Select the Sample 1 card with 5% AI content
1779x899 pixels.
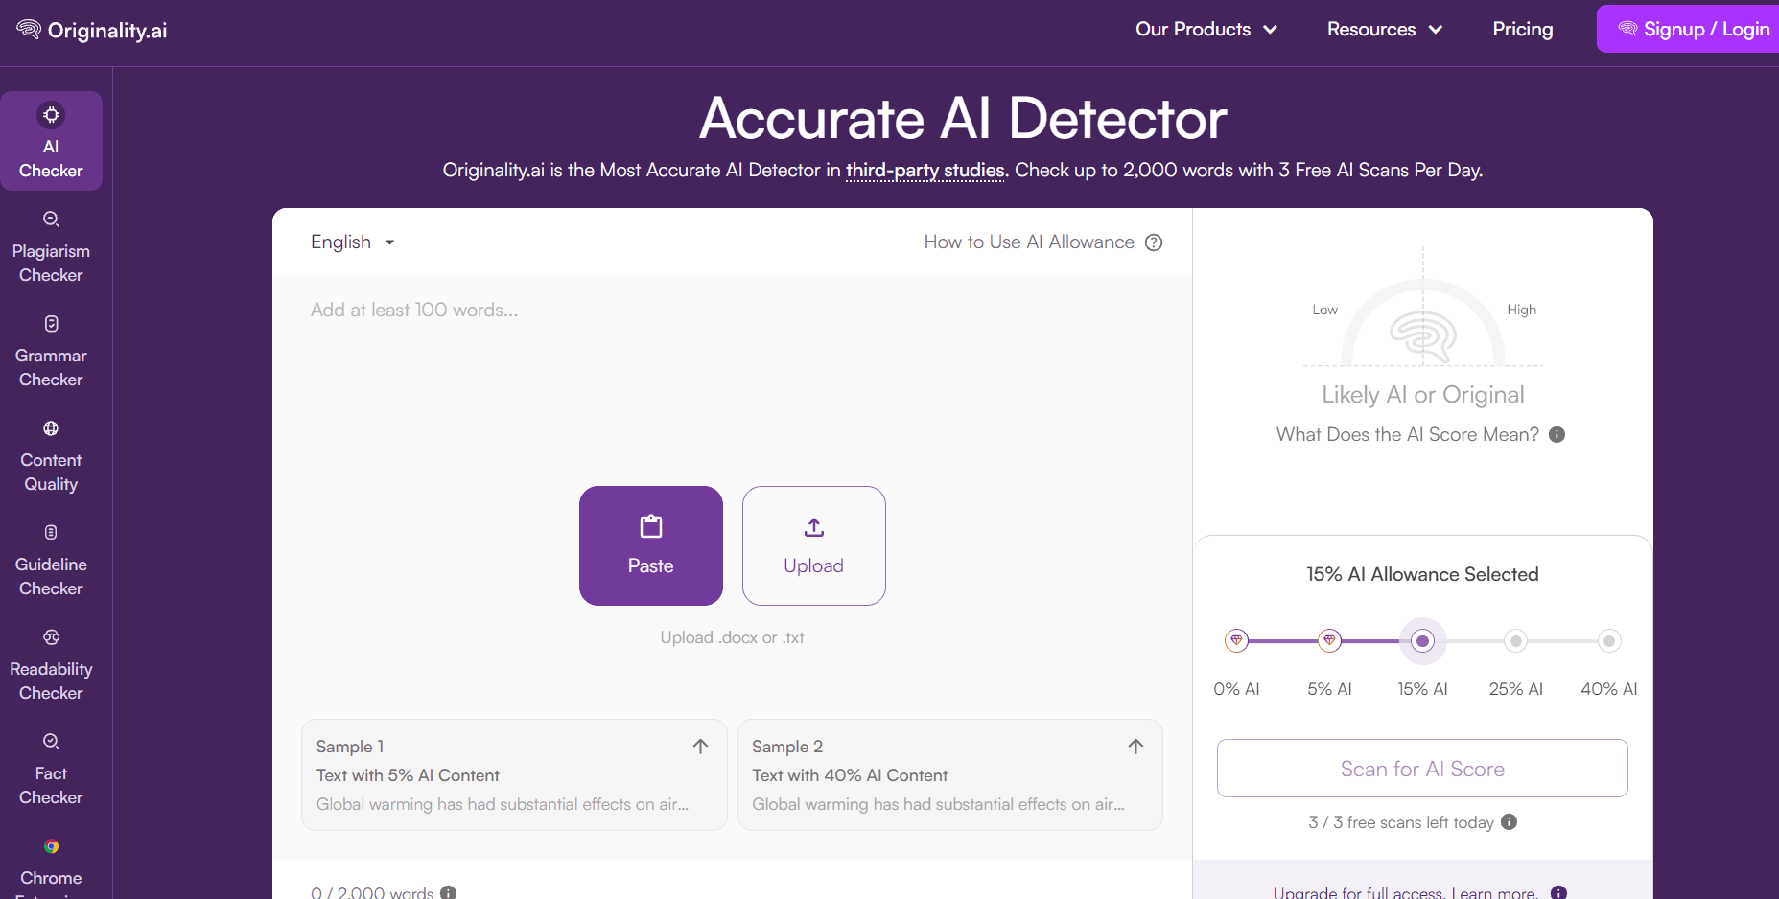coord(514,774)
